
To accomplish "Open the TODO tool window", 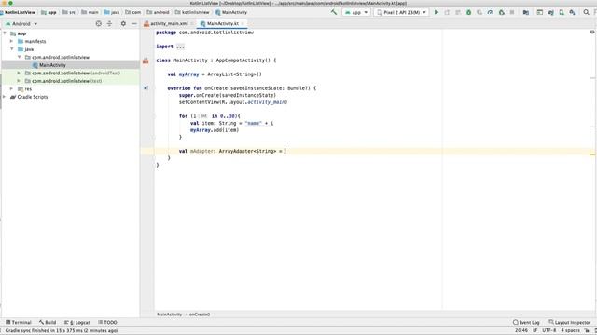I will (x=108, y=322).
